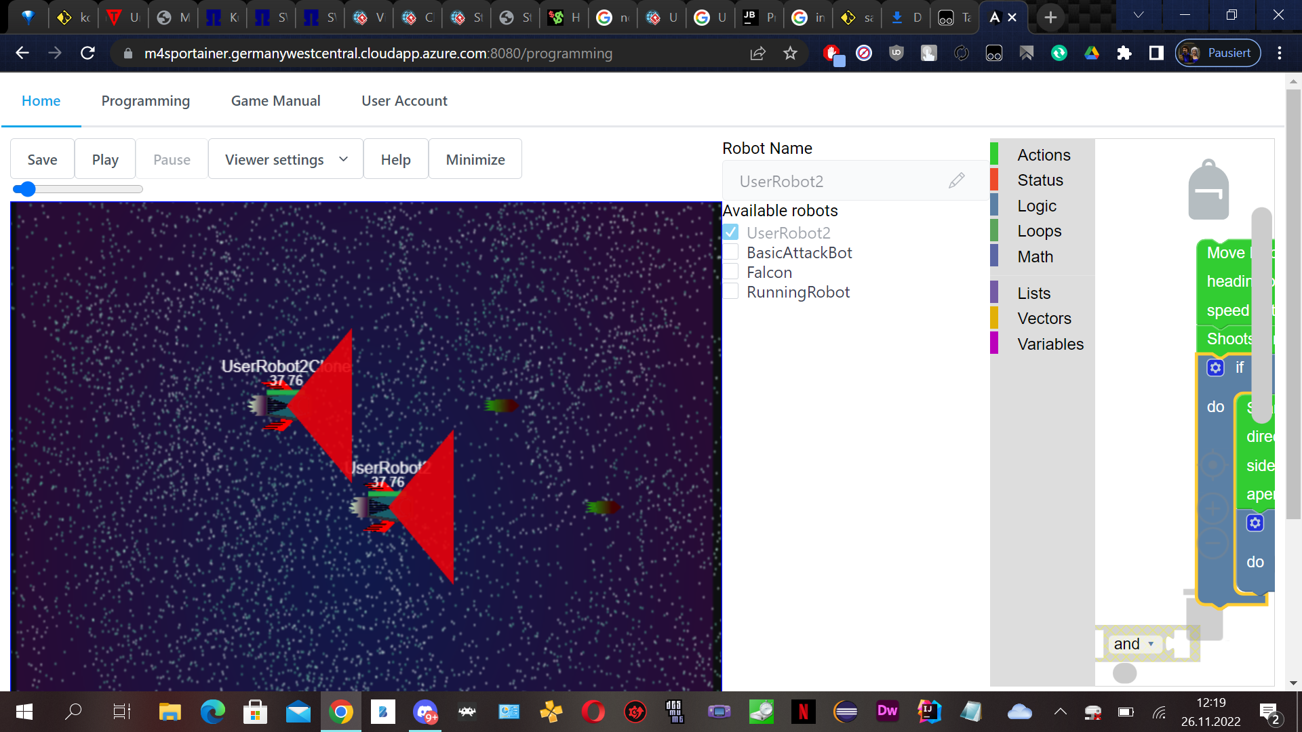Bookmark page with star icon
This screenshot has height=732, width=1302.
[x=790, y=54]
